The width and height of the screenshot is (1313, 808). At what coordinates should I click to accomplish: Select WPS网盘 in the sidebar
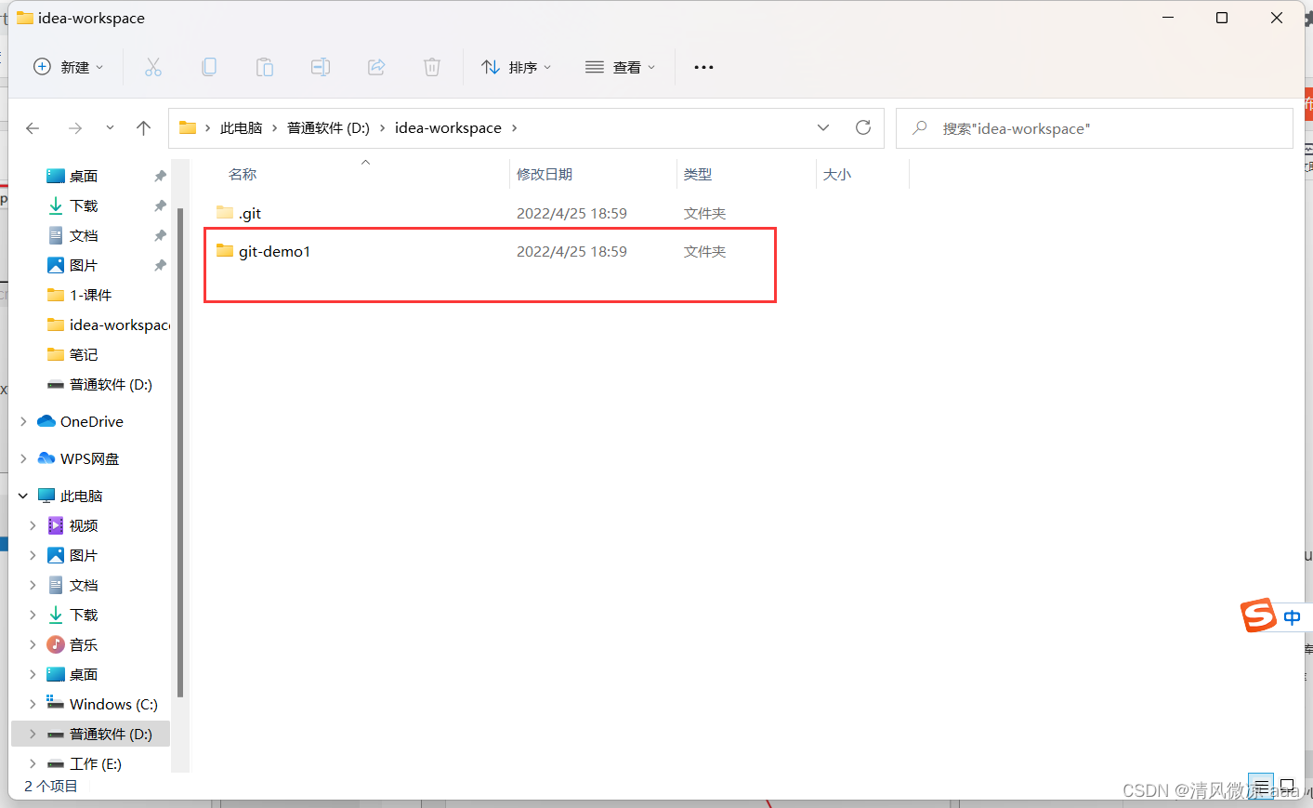click(89, 458)
